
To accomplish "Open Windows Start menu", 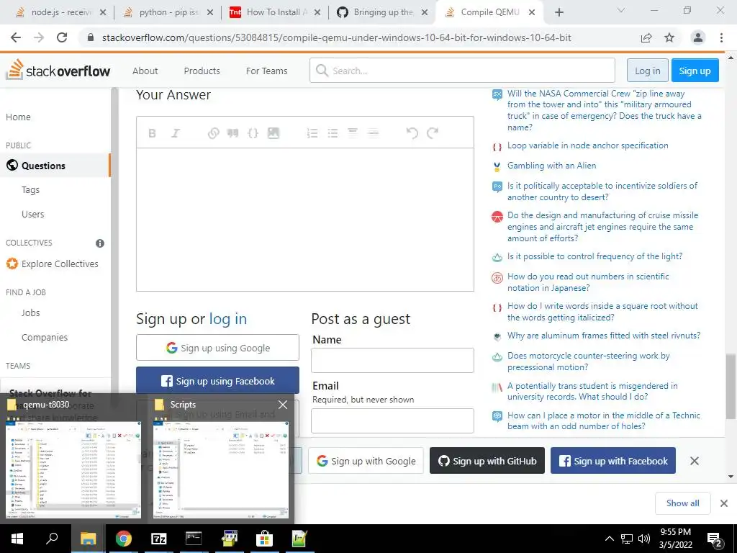I will 17,539.
